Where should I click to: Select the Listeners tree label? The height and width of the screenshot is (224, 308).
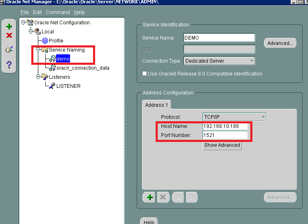pos(60,77)
